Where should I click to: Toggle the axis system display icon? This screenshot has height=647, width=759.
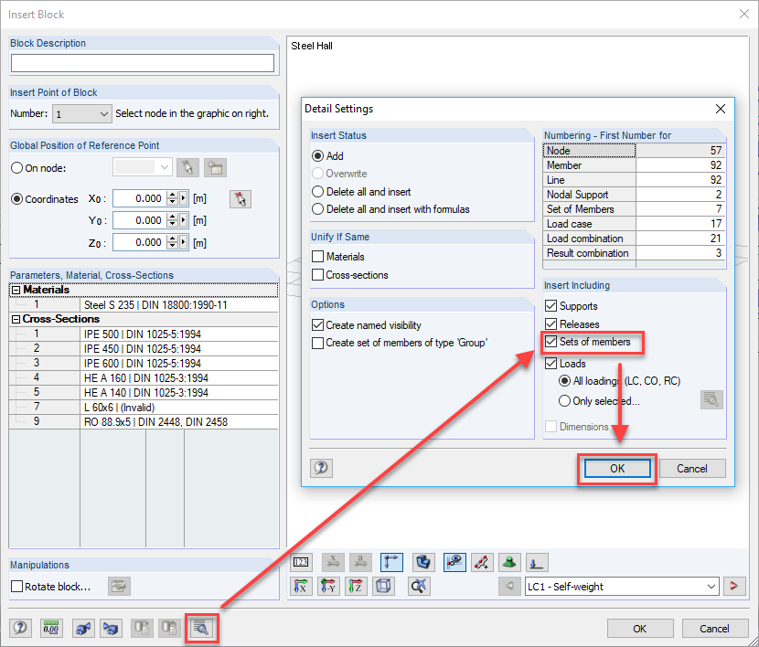tap(391, 562)
